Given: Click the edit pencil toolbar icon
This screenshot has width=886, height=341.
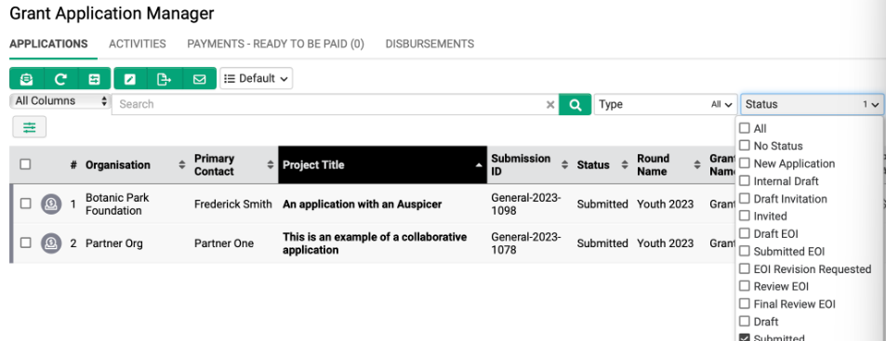Looking at the screenshot, I should (x=130, y=78).
